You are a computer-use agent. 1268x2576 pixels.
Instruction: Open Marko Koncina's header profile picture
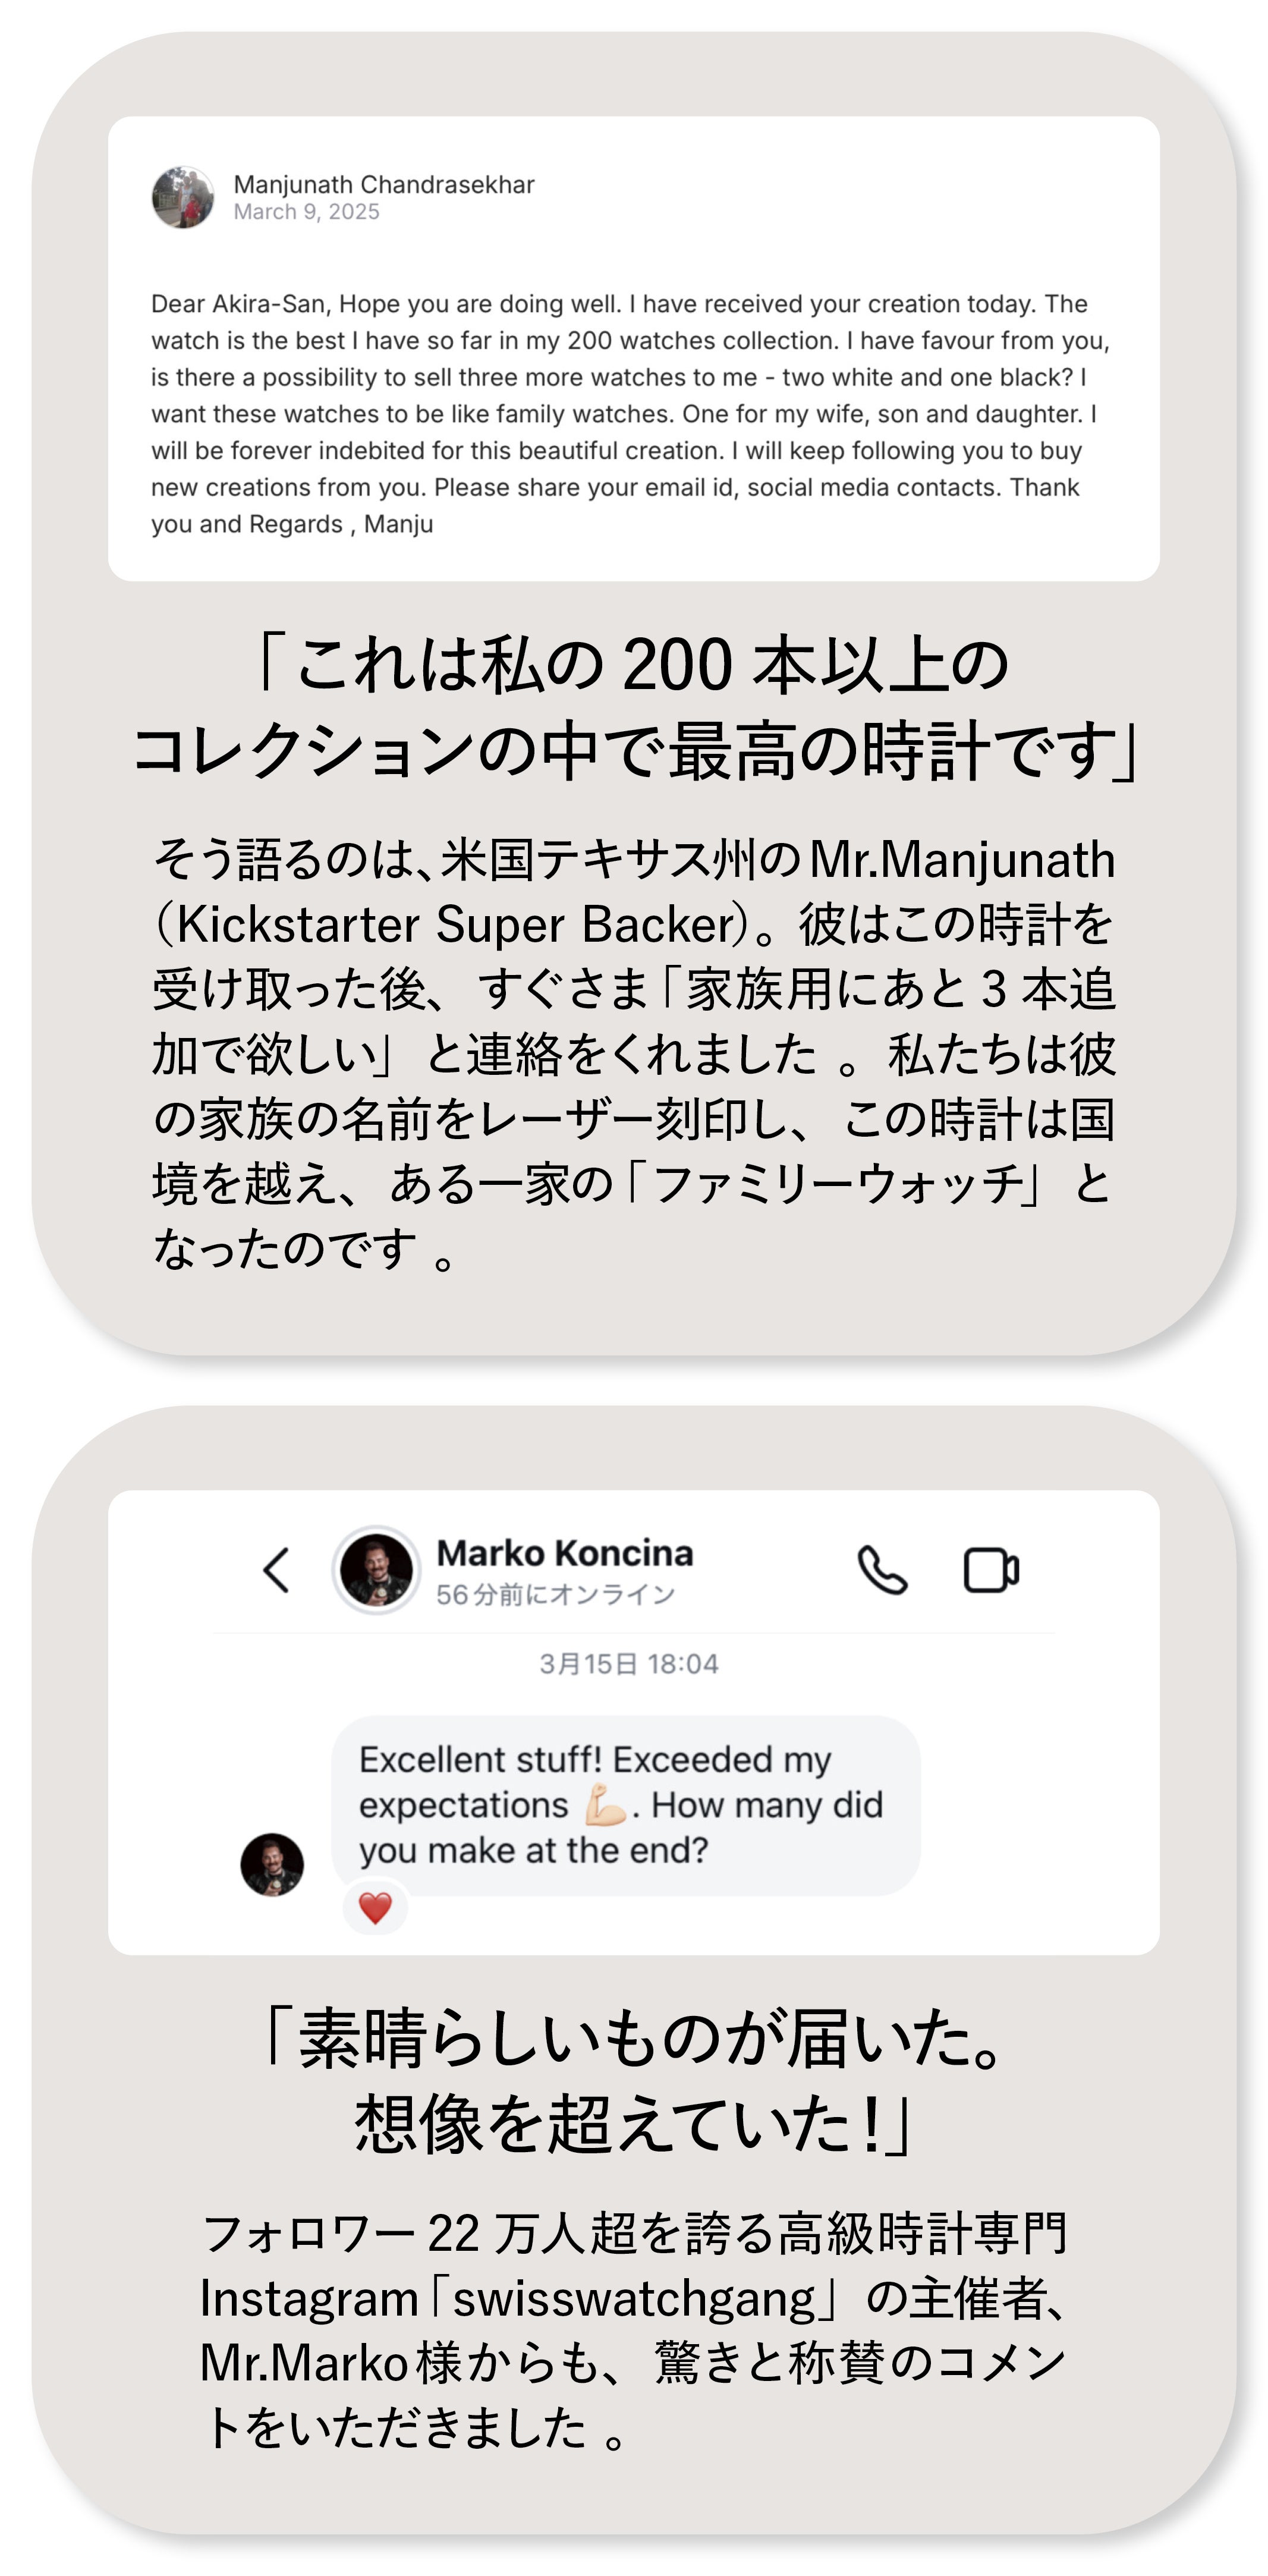[376, 1569]
